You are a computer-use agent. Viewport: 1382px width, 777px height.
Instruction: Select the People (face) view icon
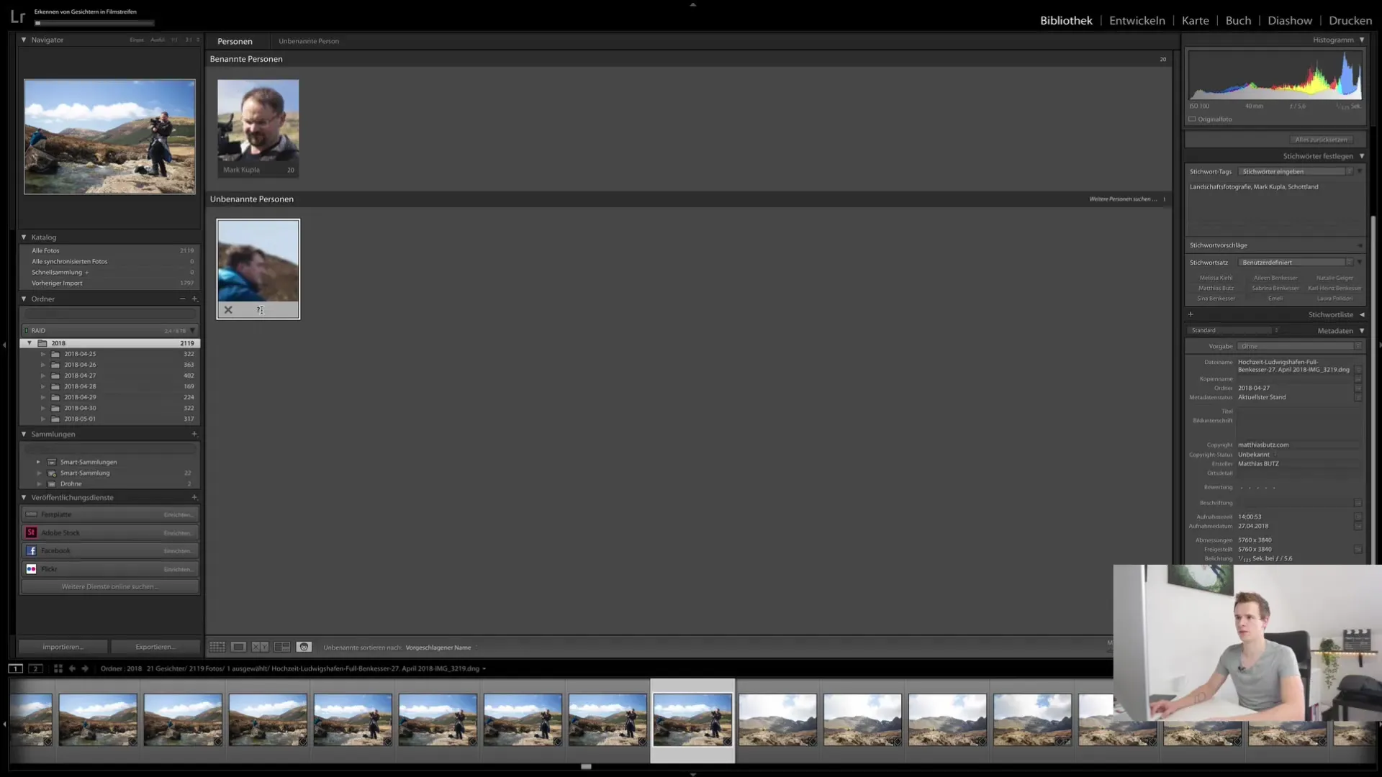(x=304, y=647)
